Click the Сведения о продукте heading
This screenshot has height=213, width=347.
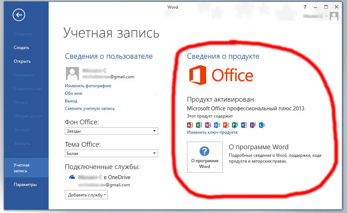pyautogui.click(x=223, y=57)
